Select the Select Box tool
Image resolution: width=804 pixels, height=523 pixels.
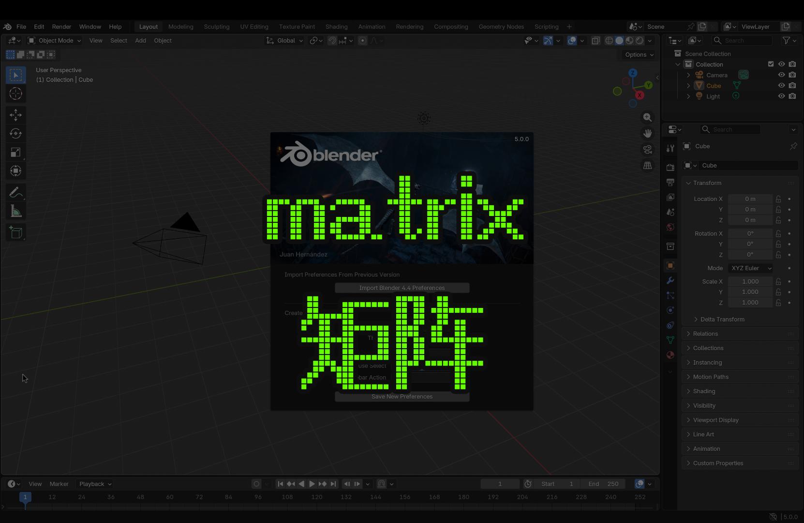pyautogui.click(x=15, y=75)
